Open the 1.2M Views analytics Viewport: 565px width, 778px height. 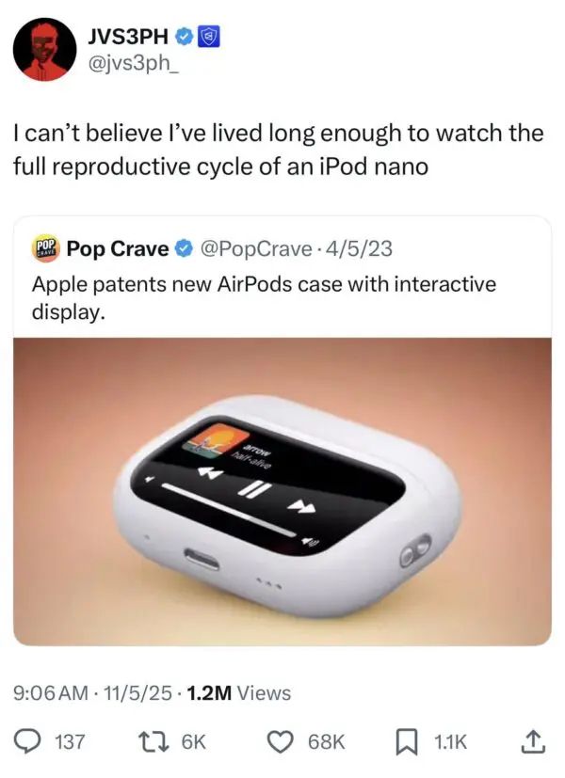(x=239, y=692)
